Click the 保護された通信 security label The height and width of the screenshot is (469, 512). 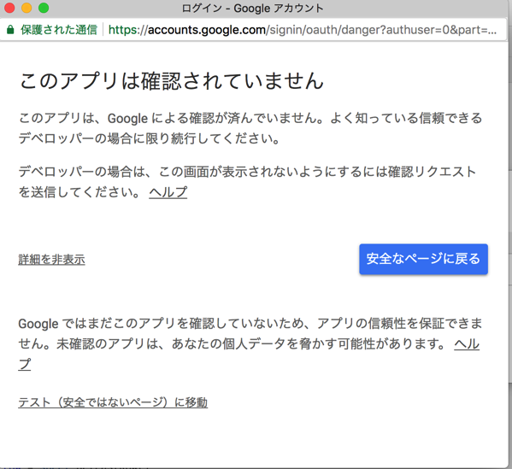59,30
